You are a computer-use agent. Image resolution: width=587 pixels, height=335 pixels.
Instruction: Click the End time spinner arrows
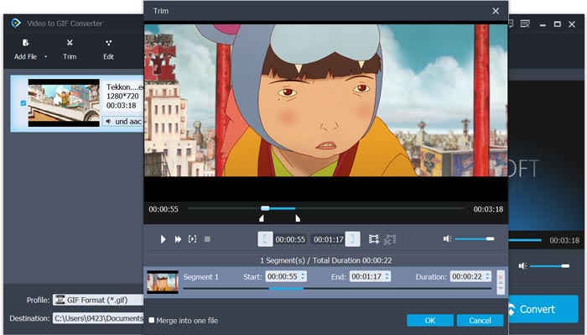tap(387, 276)
